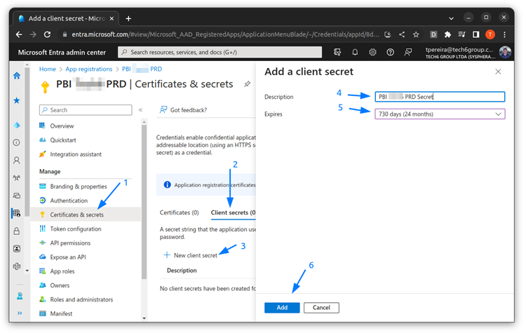Screen dimensions: 526x333
Task: Reload the page with browser refresh button
Action: tap(47, 34)
